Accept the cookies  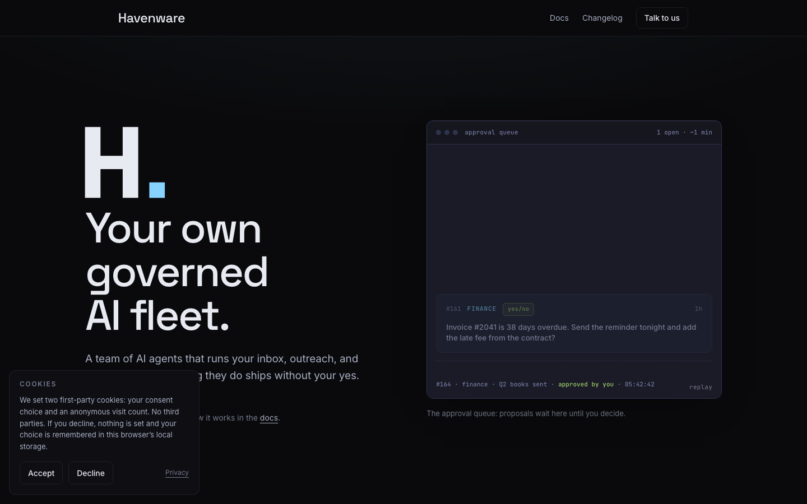click(41, 473)
